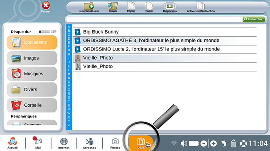The image size is (270, 151).
Task: Go to Accueil home
Action: pyautogui.click(x=12, y=143)
